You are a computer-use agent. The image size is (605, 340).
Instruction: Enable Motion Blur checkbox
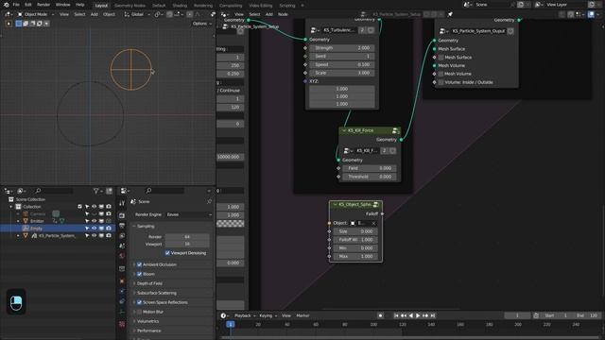[x=140, y=312]
